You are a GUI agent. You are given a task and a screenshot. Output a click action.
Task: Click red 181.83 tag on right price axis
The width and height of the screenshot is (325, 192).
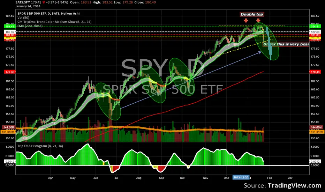coord(315,35)
